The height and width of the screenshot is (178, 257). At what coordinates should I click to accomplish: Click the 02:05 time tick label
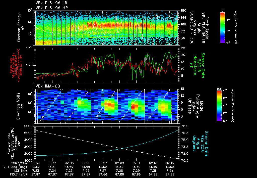pyautogui.click(x=86, y=163)
